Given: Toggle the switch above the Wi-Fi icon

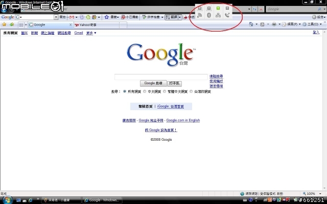Looking at the screenshot, I should point(200,8).
